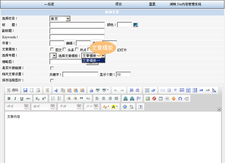This screenshot has width=225, height=163.
Task: Click the Paste icon in the editor toolbar
Action: click(x=69, y=90)
